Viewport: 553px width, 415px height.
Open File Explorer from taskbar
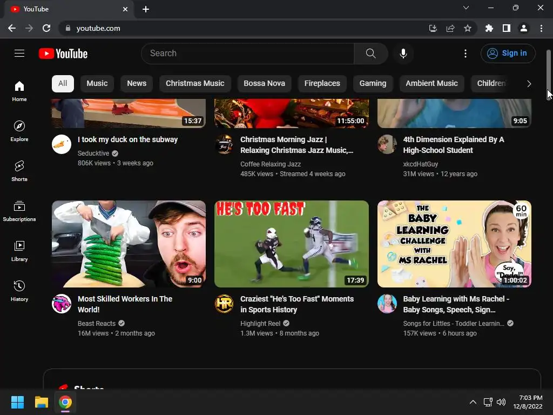41,402
